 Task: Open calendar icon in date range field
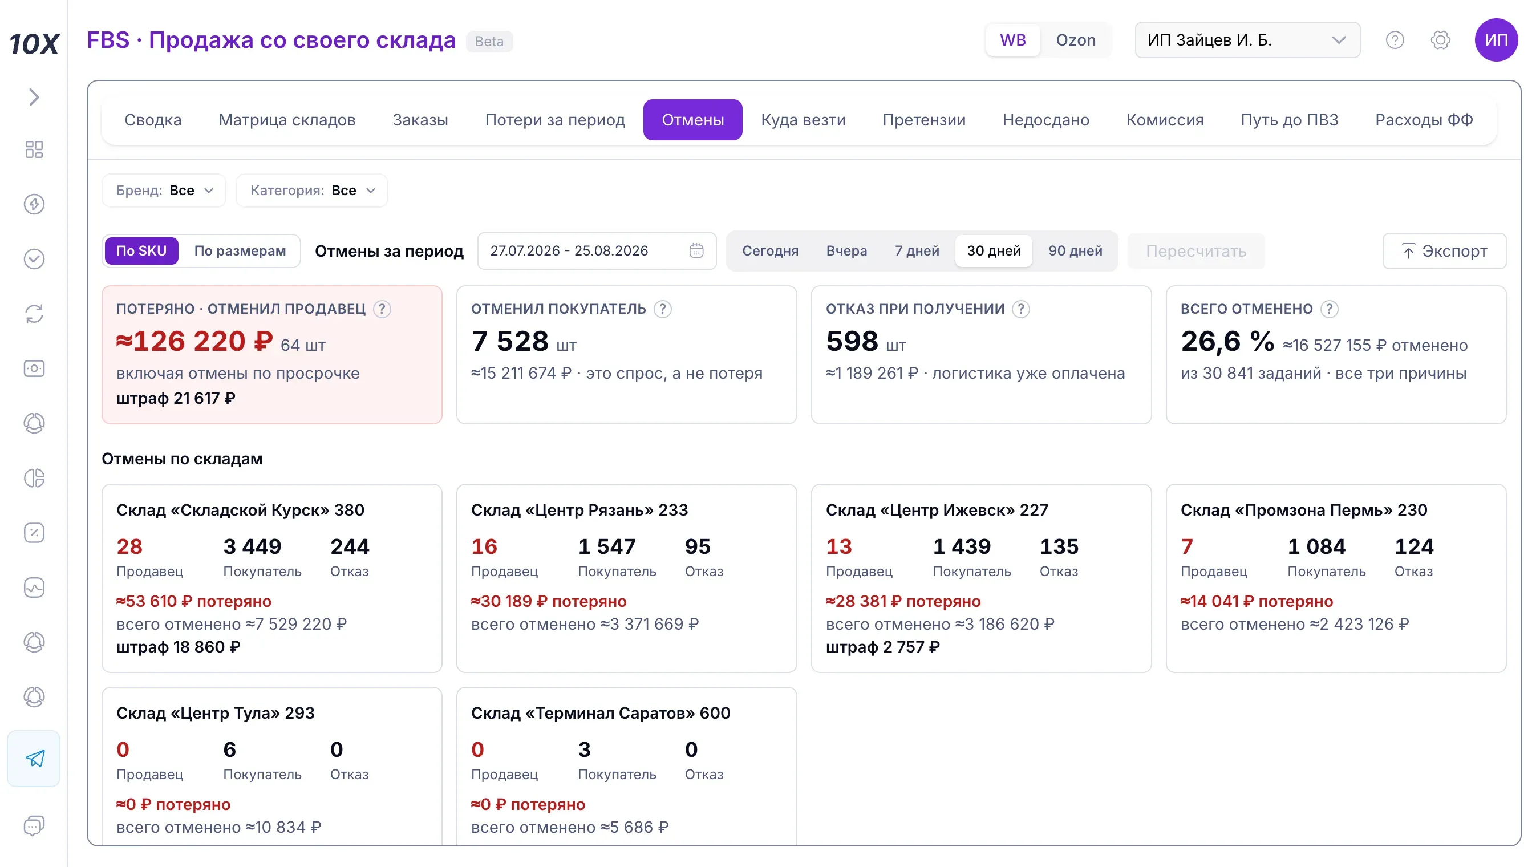696,250
